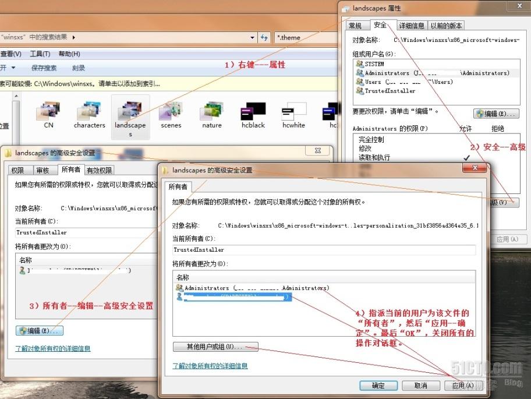Open the 工具(T) menu
Image resolution: width=531 pixels, height=399 pixels.
click(x=40, y=54)
